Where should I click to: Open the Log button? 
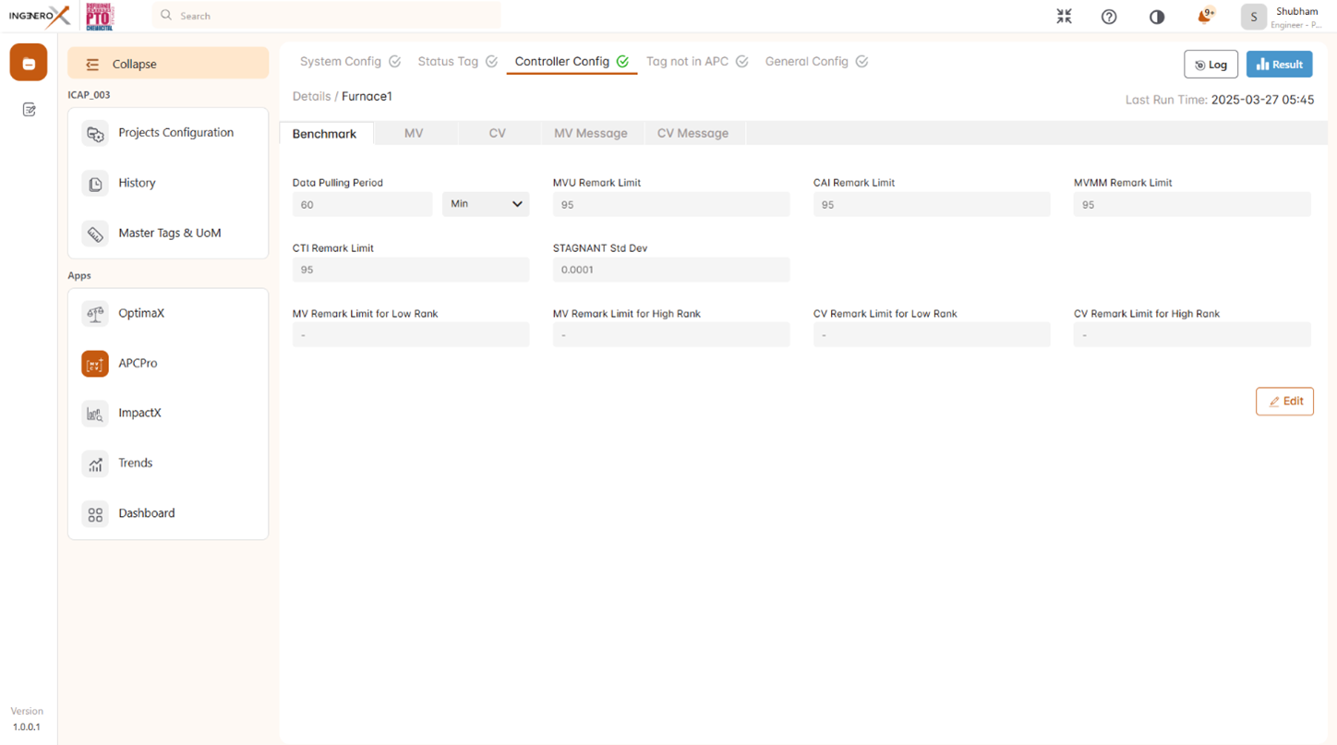(x=1211, y=65)
